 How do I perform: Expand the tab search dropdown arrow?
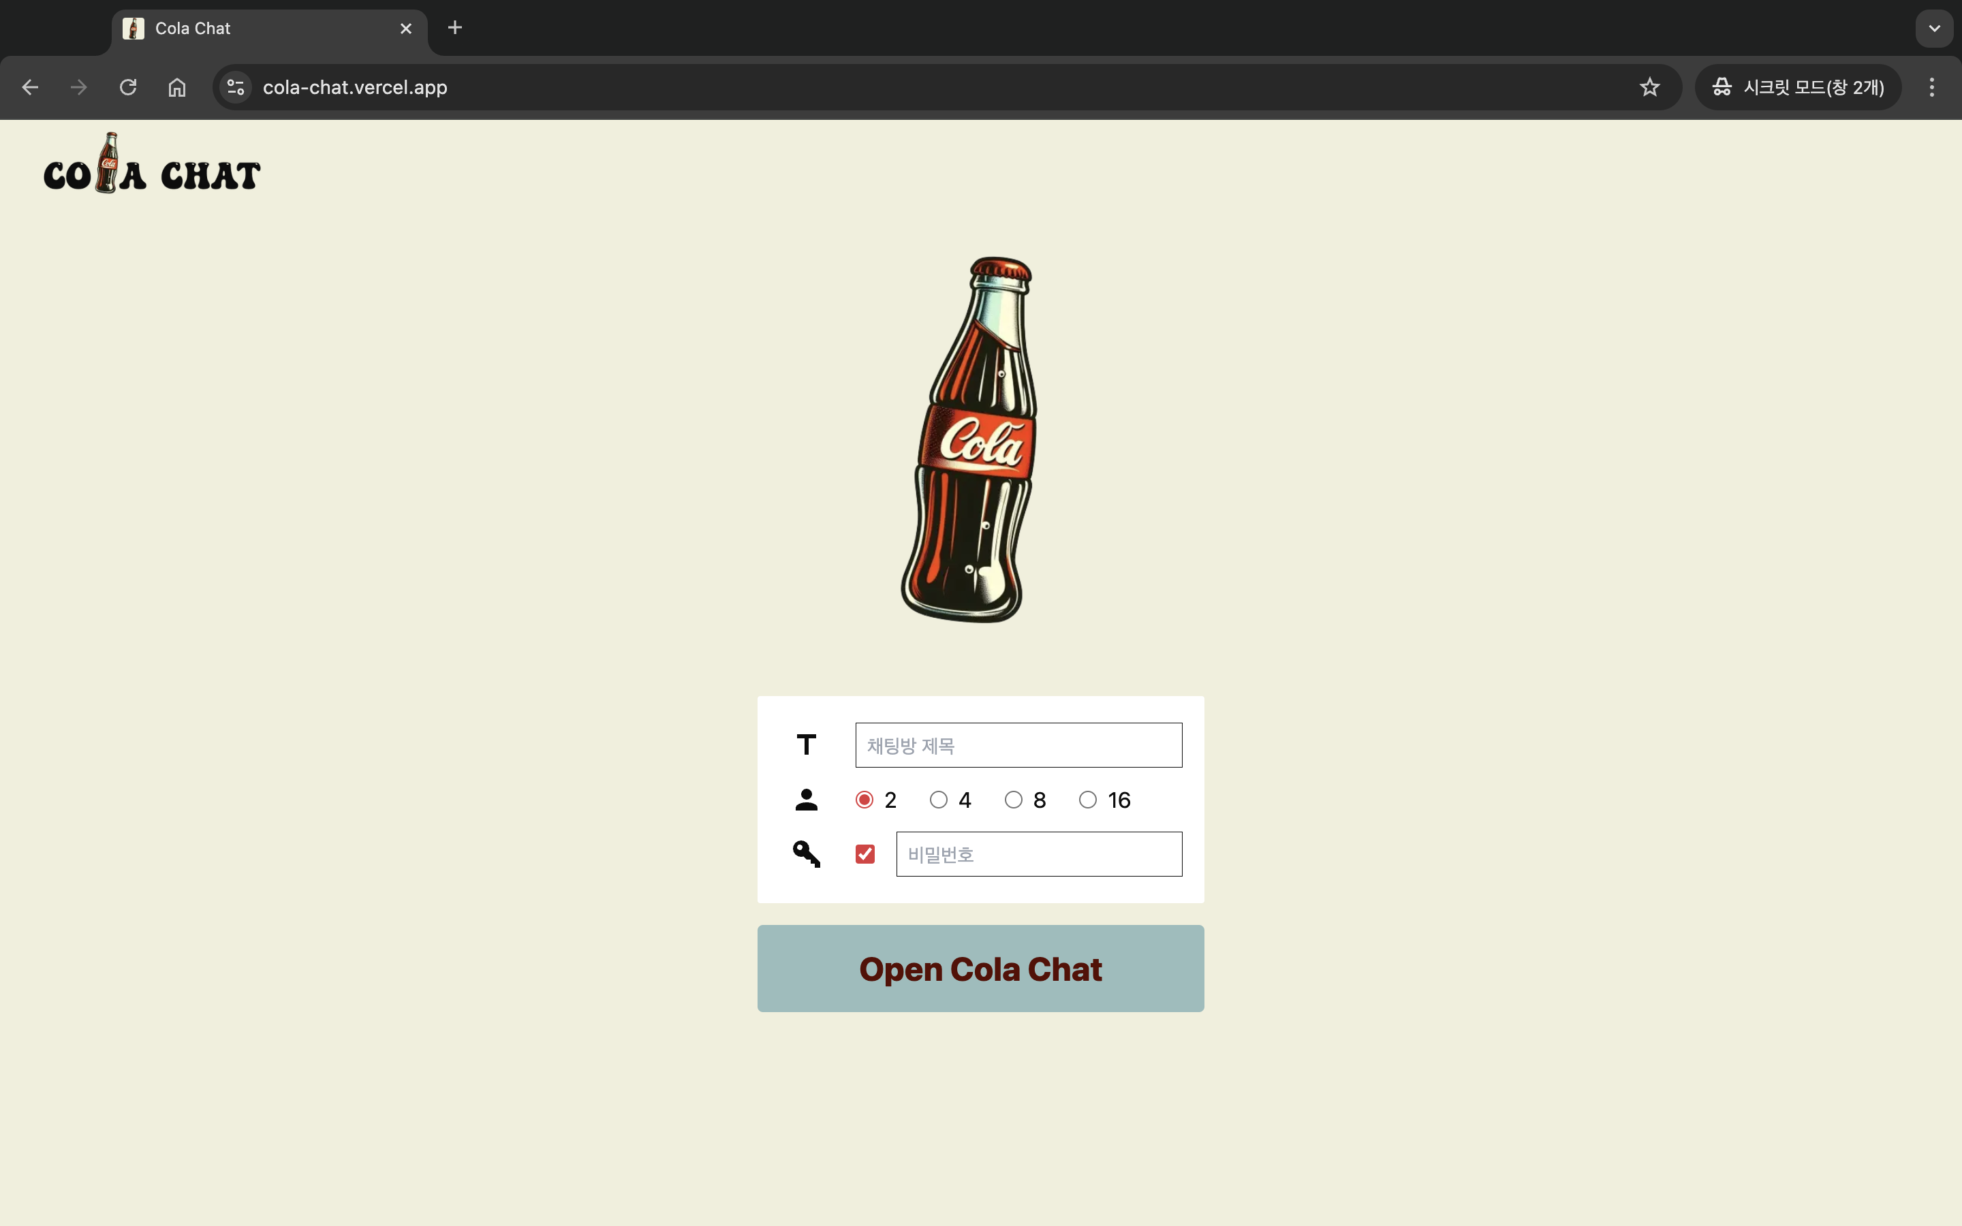click(1935, 29)
